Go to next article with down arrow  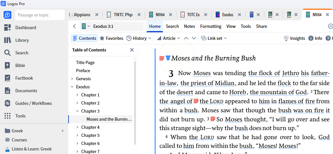pyautogui.click(x=194, y=38)
